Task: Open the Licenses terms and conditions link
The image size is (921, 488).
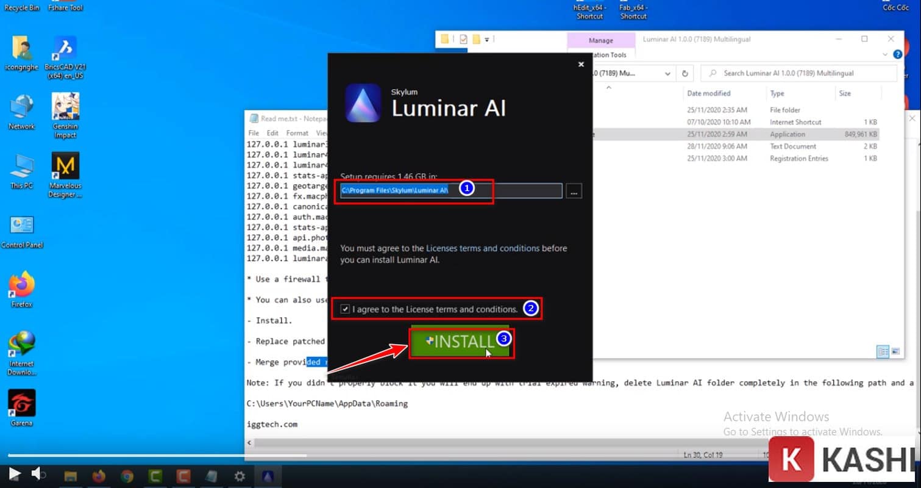Action: 482,248
